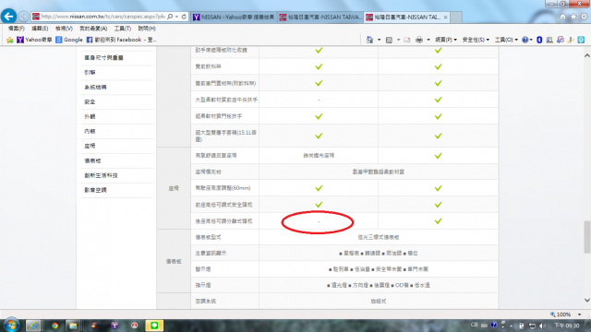The height and width of the screenshot is (332, 591).
Task: Click the browser forward arrow
Action: point(24,17)
